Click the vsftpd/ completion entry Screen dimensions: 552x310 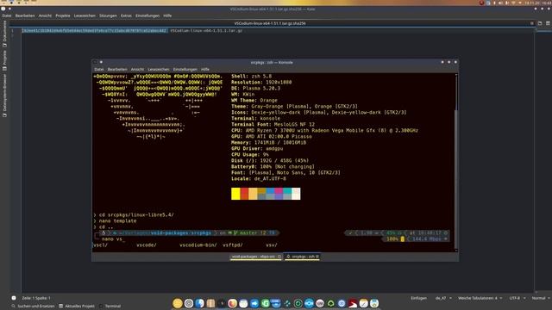coord(233,245)
